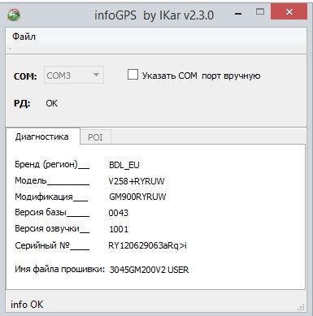The image size is (313, 316).
Task: Maximize the infoGPS window
Action: click(260, 12)
